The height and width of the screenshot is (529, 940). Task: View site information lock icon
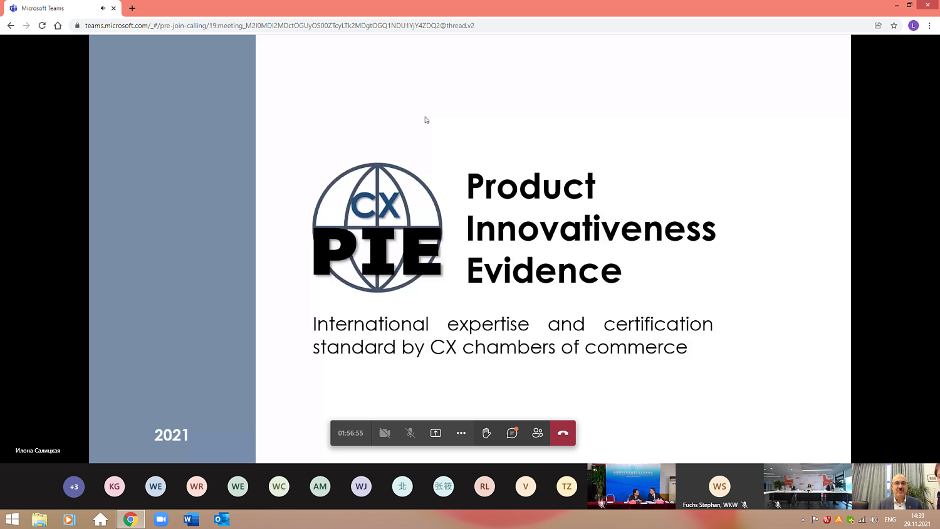click(77, 26)
